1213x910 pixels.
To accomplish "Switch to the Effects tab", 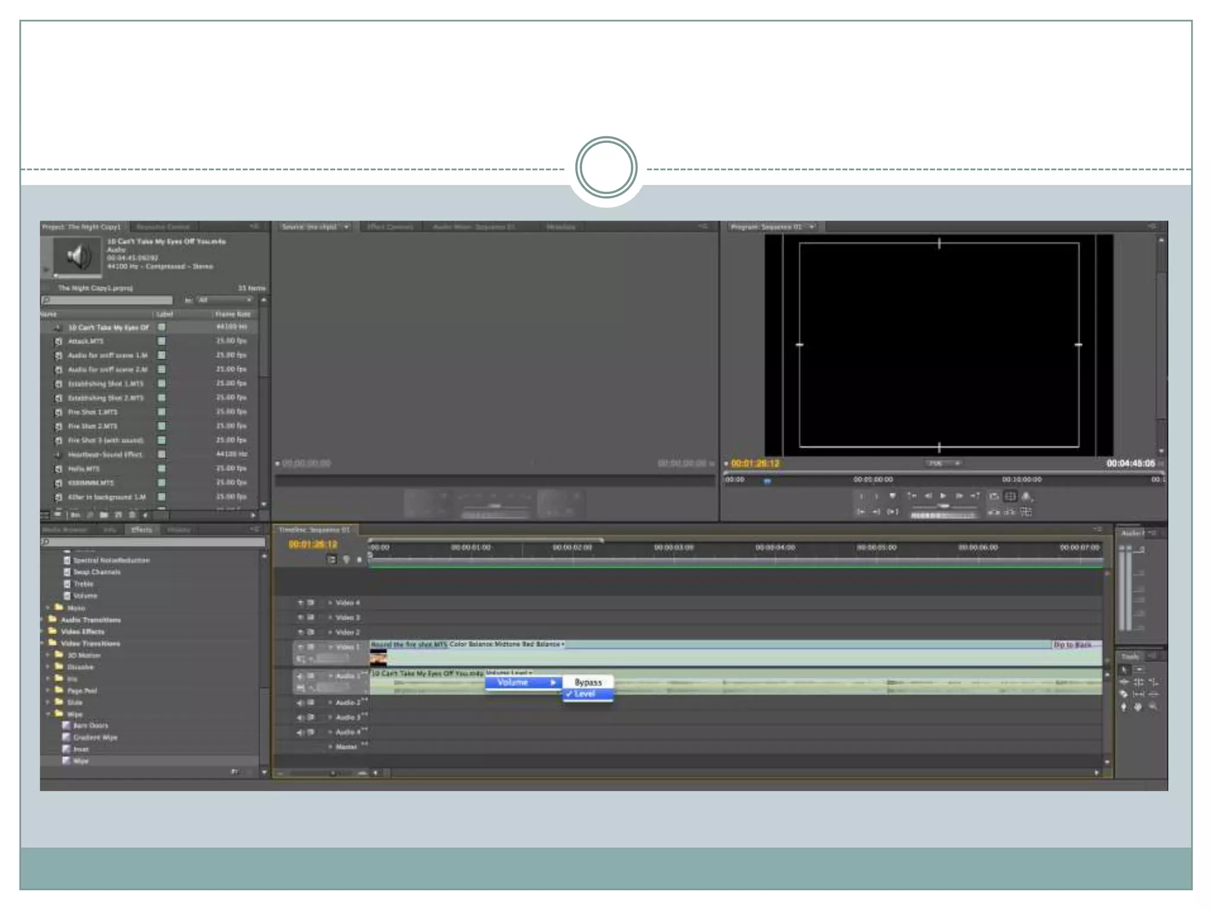I will click(141, 530).
